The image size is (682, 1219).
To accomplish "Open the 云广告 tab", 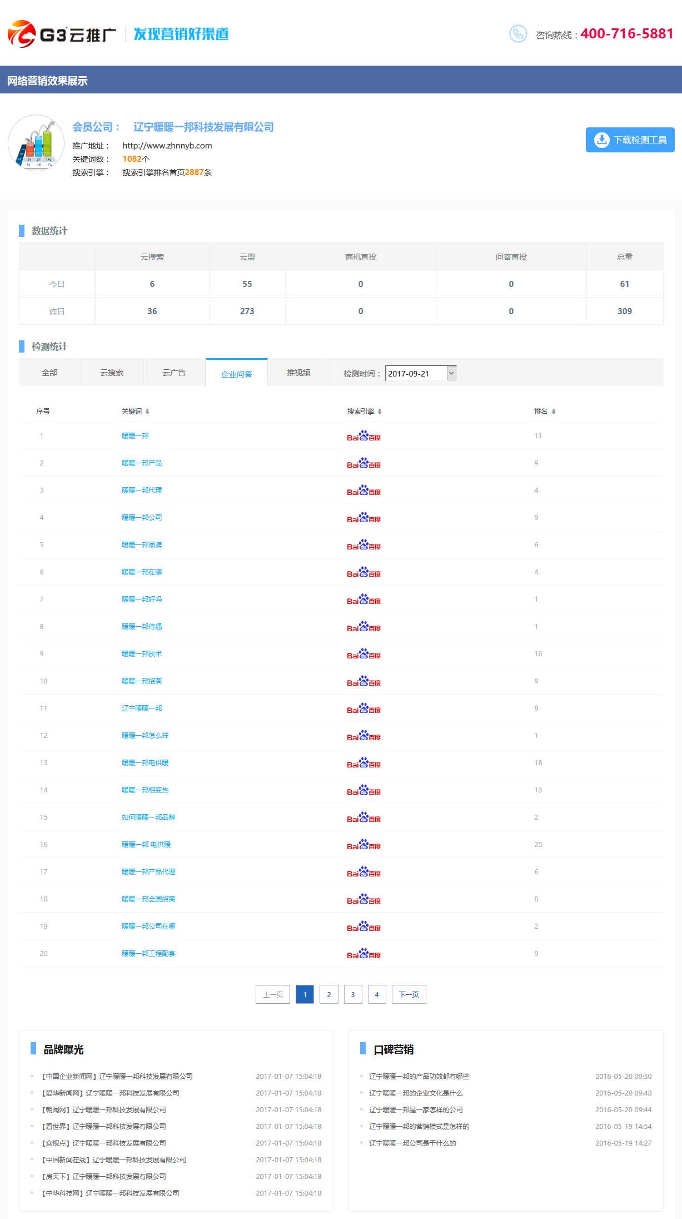I will coord(174,373).
